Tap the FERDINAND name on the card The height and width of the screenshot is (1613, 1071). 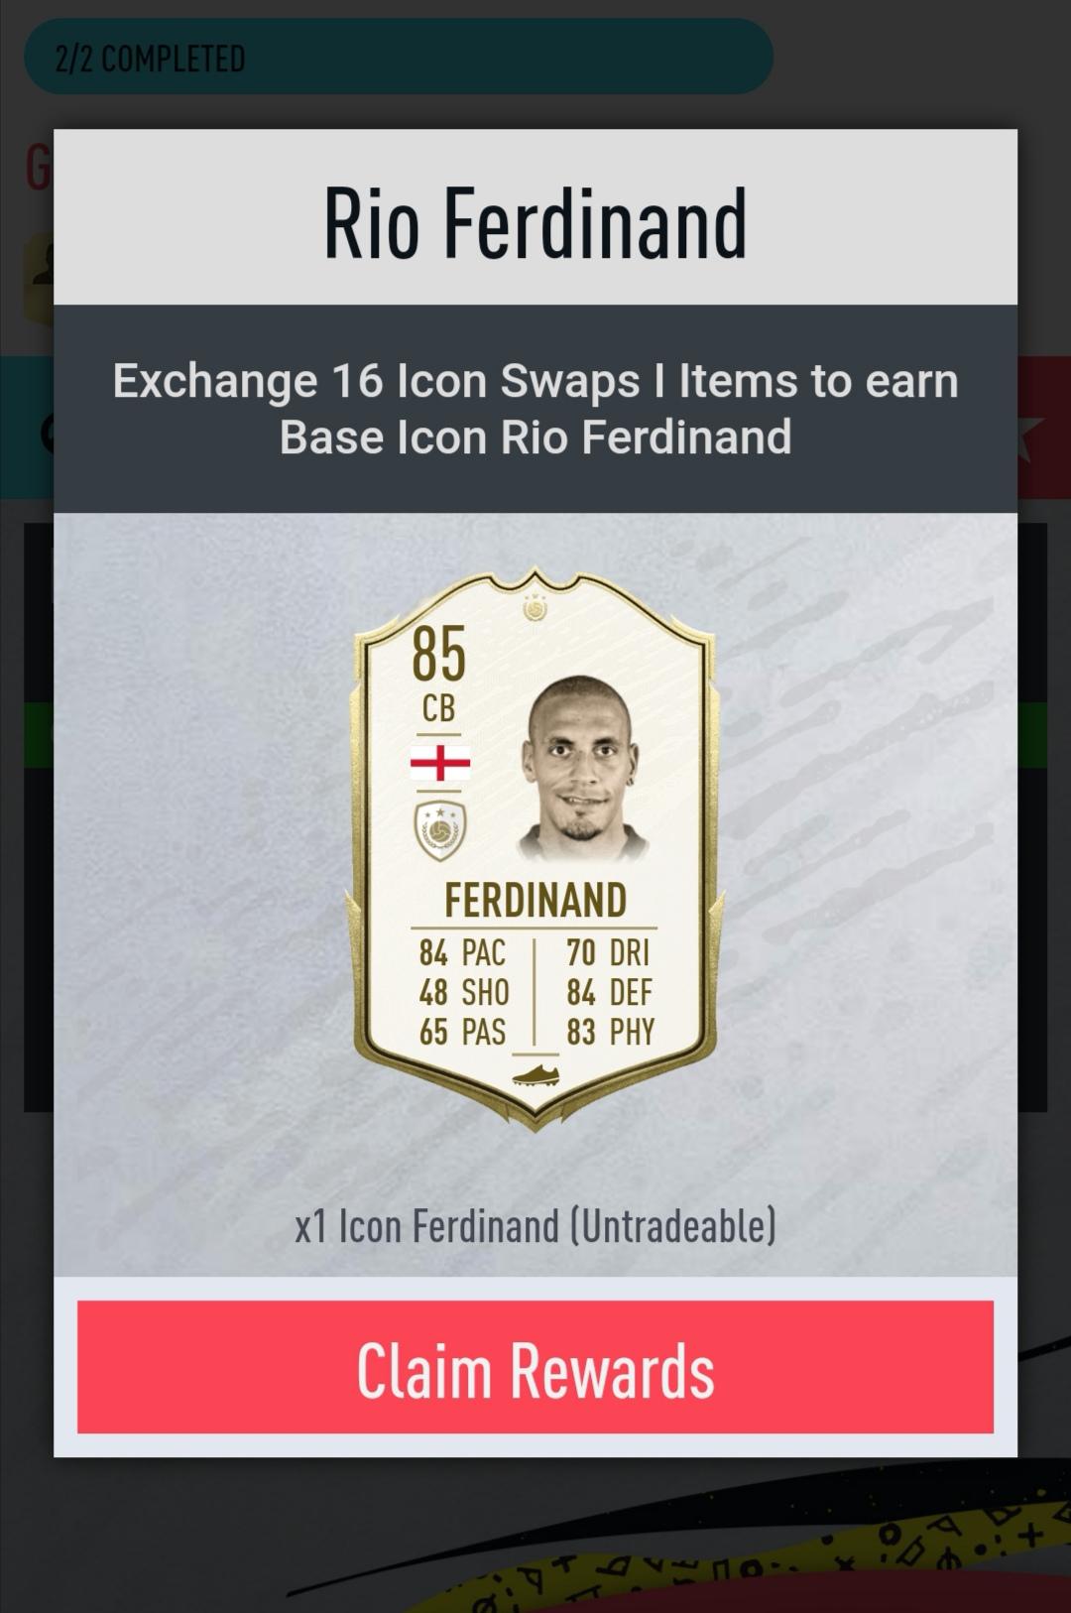click(x=535, y=901)
